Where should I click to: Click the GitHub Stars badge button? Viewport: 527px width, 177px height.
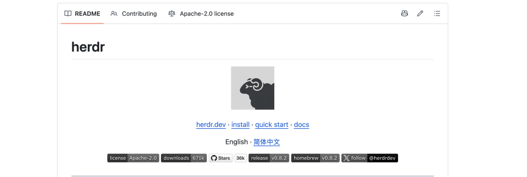point(221,158)
